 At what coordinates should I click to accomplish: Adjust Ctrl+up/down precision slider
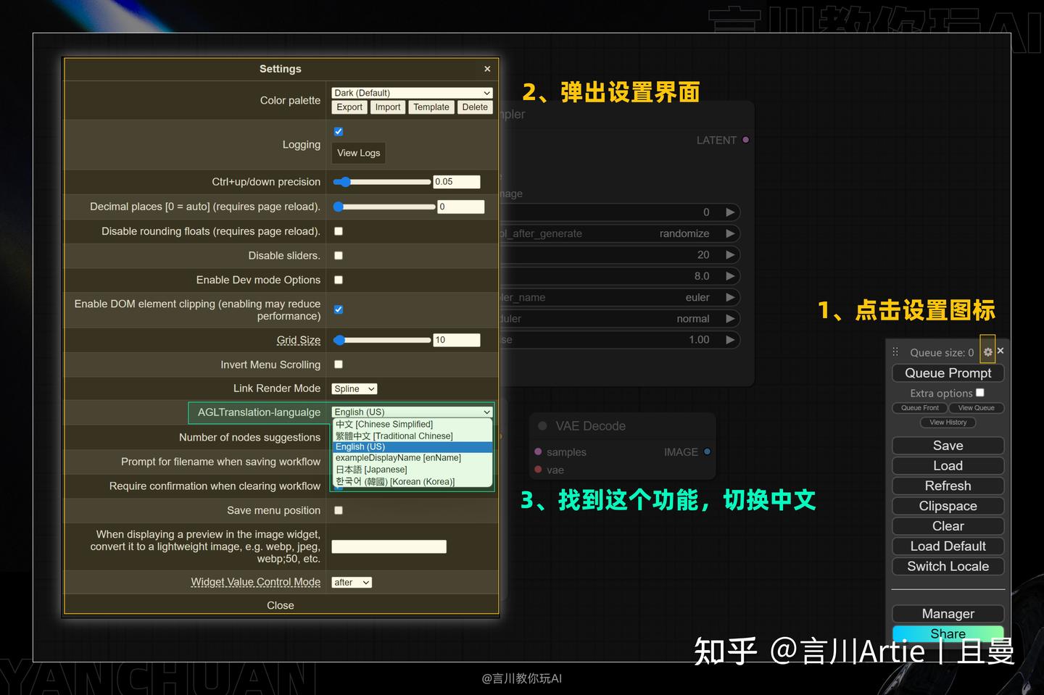click(381, 182)
